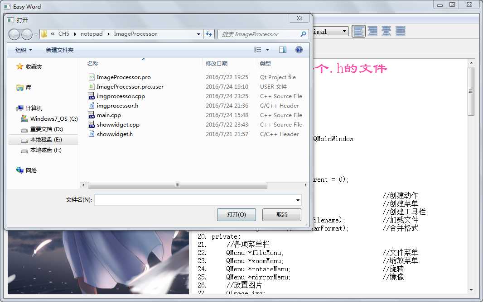The height and width of the screenshot is (302, 483).
Task: Open recent locations dropdown beside nav arrows
Action: click(x=36, y=34)
